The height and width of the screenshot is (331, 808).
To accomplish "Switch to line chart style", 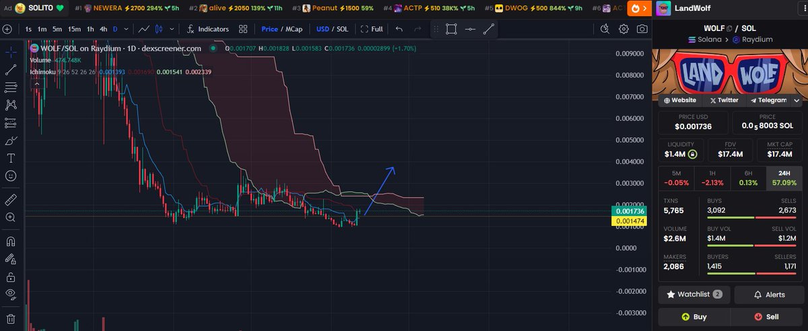I will (x=144, y=29).
